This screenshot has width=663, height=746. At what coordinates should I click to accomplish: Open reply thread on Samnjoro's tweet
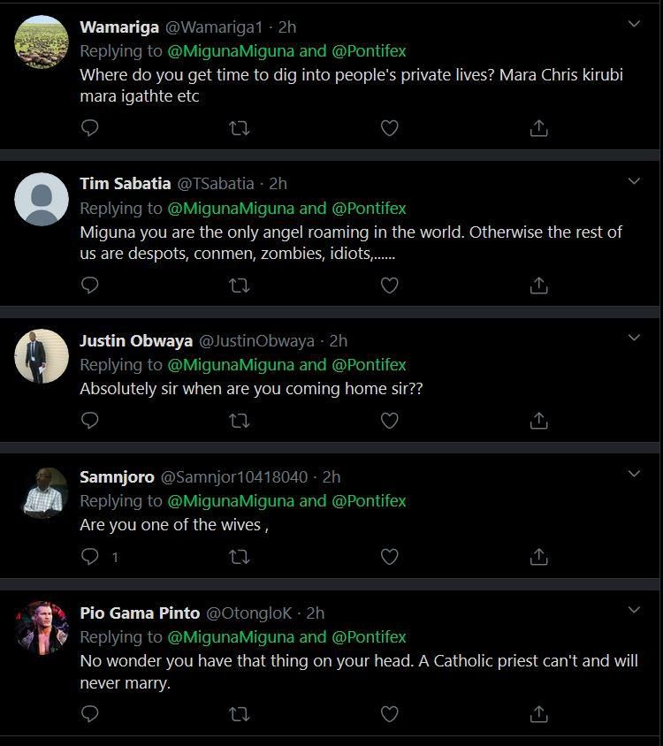(x=90, y=557)
